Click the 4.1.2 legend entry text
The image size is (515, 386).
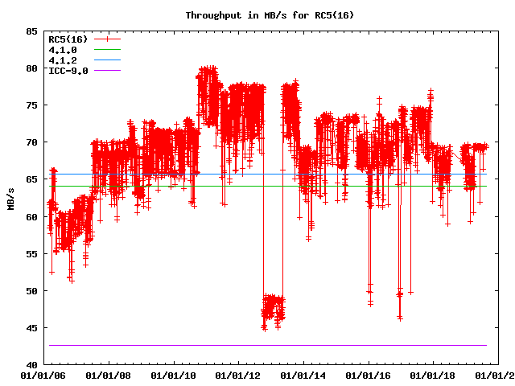click(63, 60)
